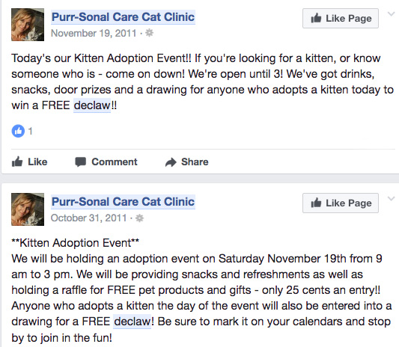Click the Share arrow icon
The height and width of the screenshot is (347, 399).
coord(171,162)
